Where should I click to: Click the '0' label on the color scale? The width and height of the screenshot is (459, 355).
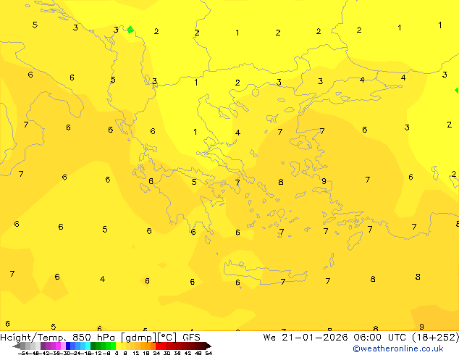coord(117,353)
